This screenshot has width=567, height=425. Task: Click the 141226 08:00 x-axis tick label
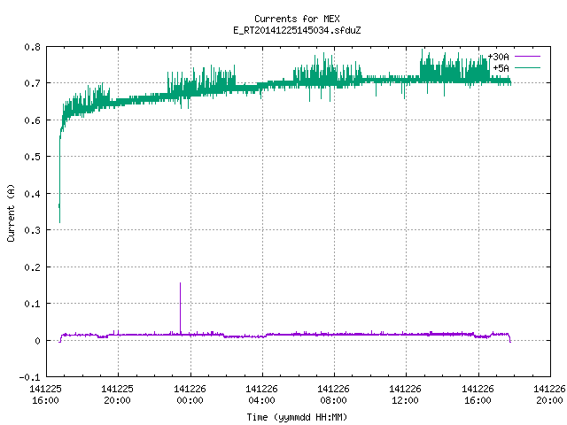click(x=333, y=395)
